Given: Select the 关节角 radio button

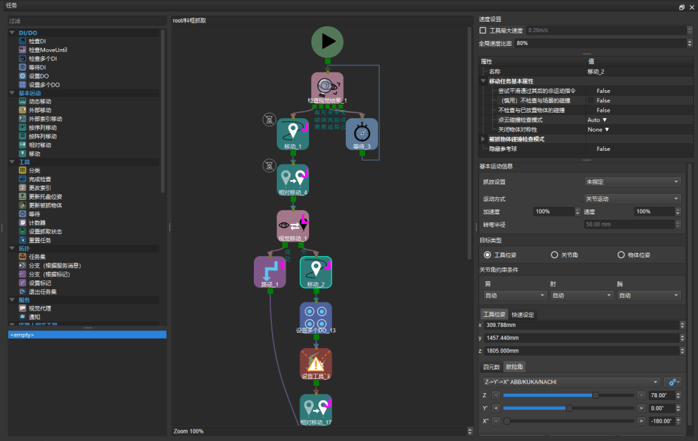Looking at the screenshot, I should pyautogui.click(x=555, y=255).
